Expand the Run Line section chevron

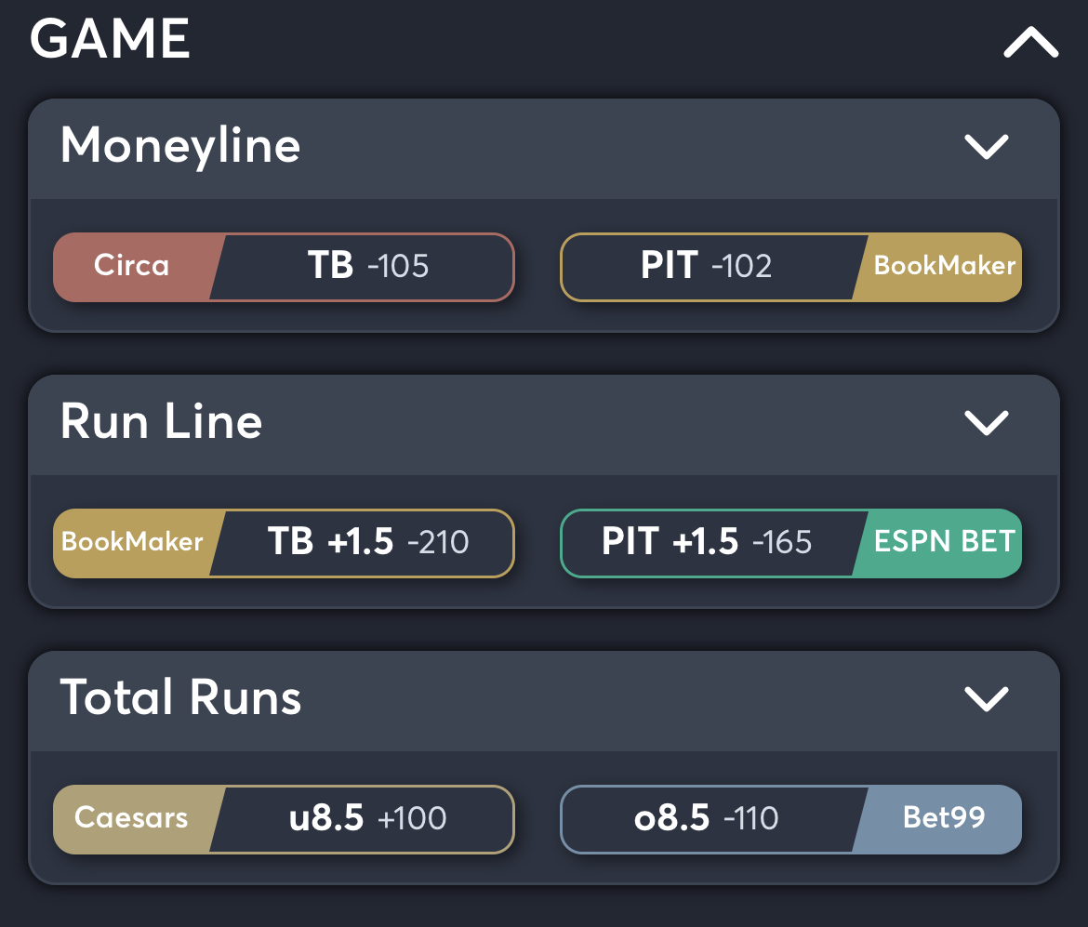click(987, 423)
